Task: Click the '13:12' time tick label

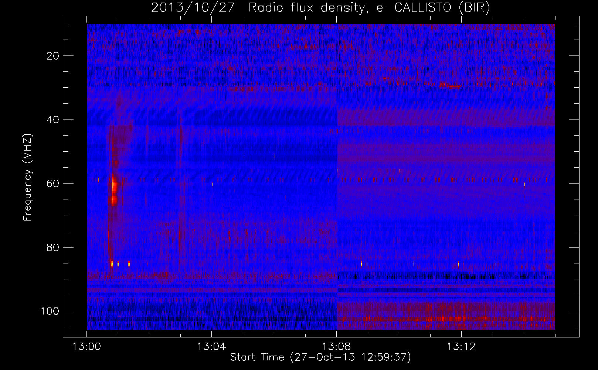Action: 461,347
